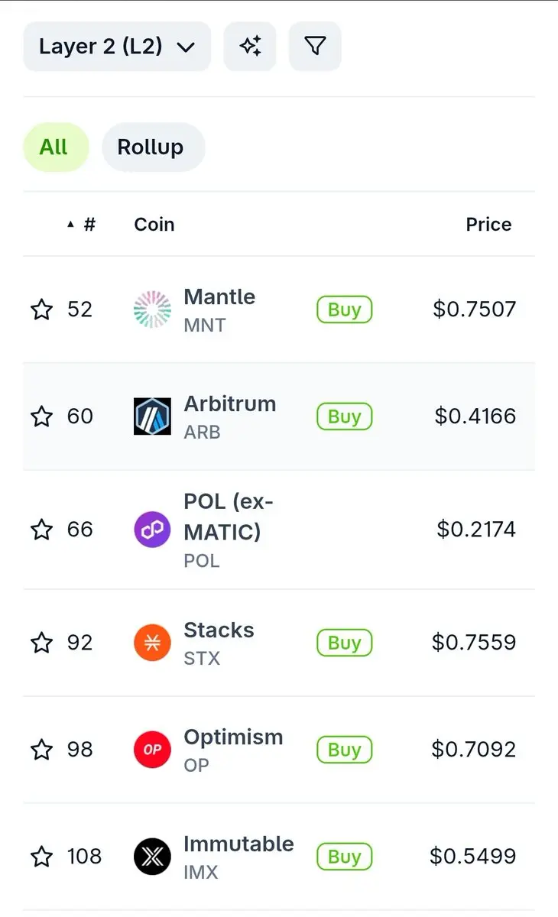
Task: Expand the Layer 2 (L2) category dropdown
Action: [117, 47]
